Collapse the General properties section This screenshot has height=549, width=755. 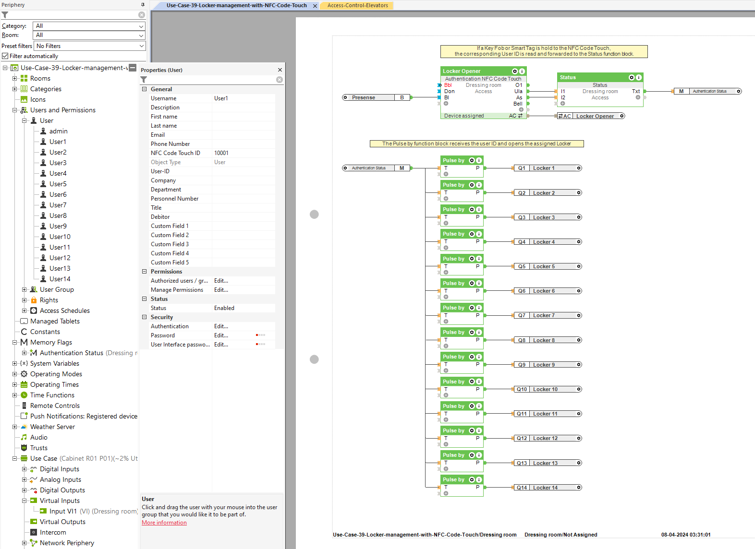point(144,89)
